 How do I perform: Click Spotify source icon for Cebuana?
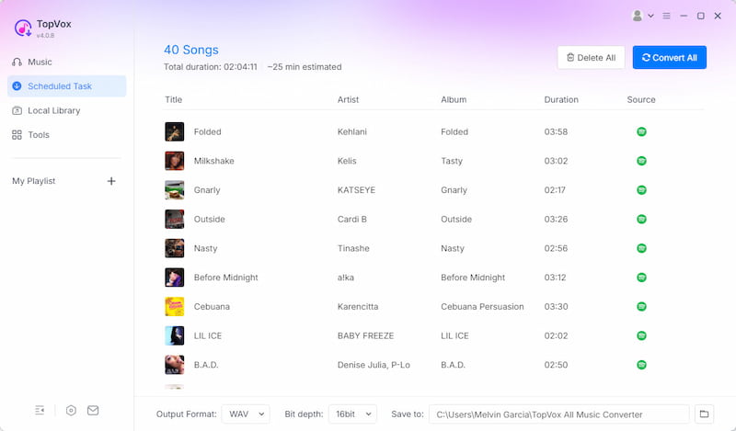[x=641, y=306]
